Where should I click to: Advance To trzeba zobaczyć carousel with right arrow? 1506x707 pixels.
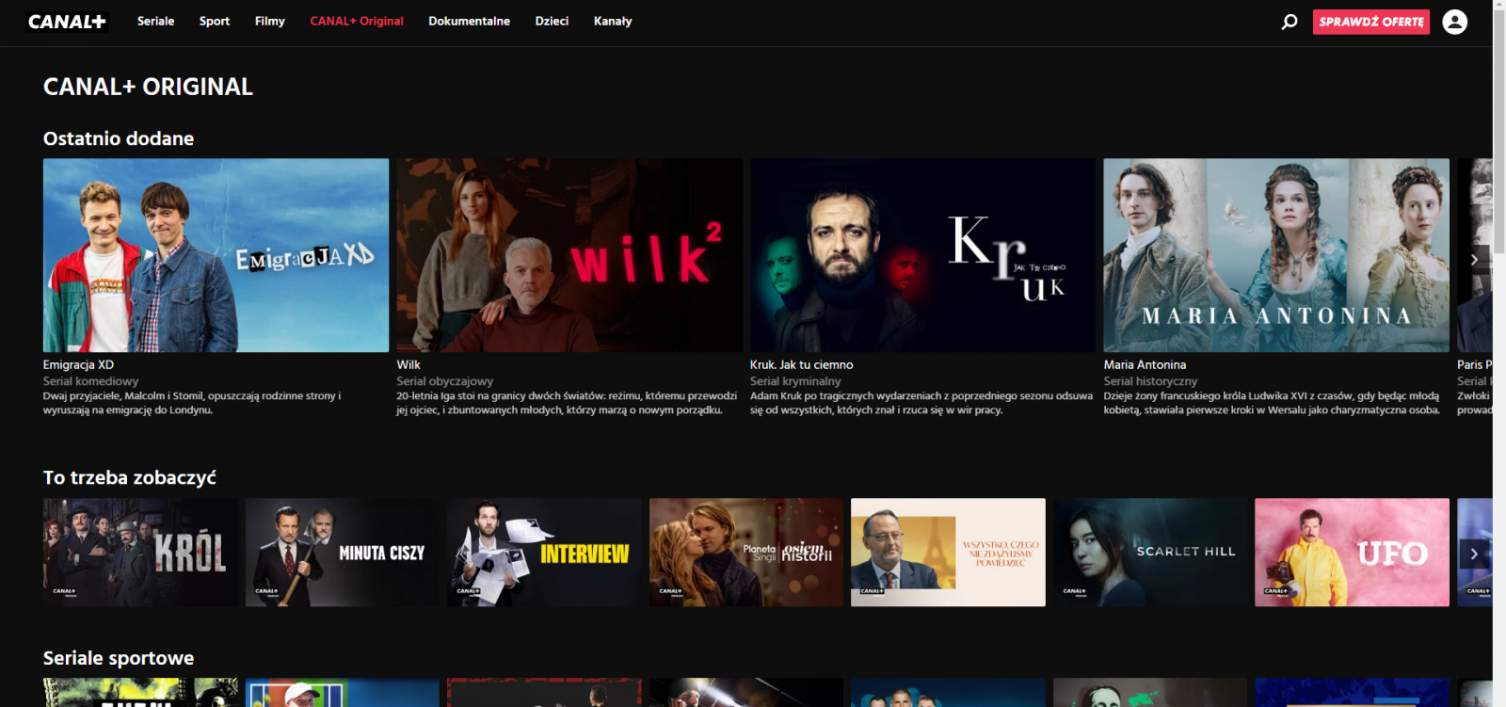[x=1474, y=554]
